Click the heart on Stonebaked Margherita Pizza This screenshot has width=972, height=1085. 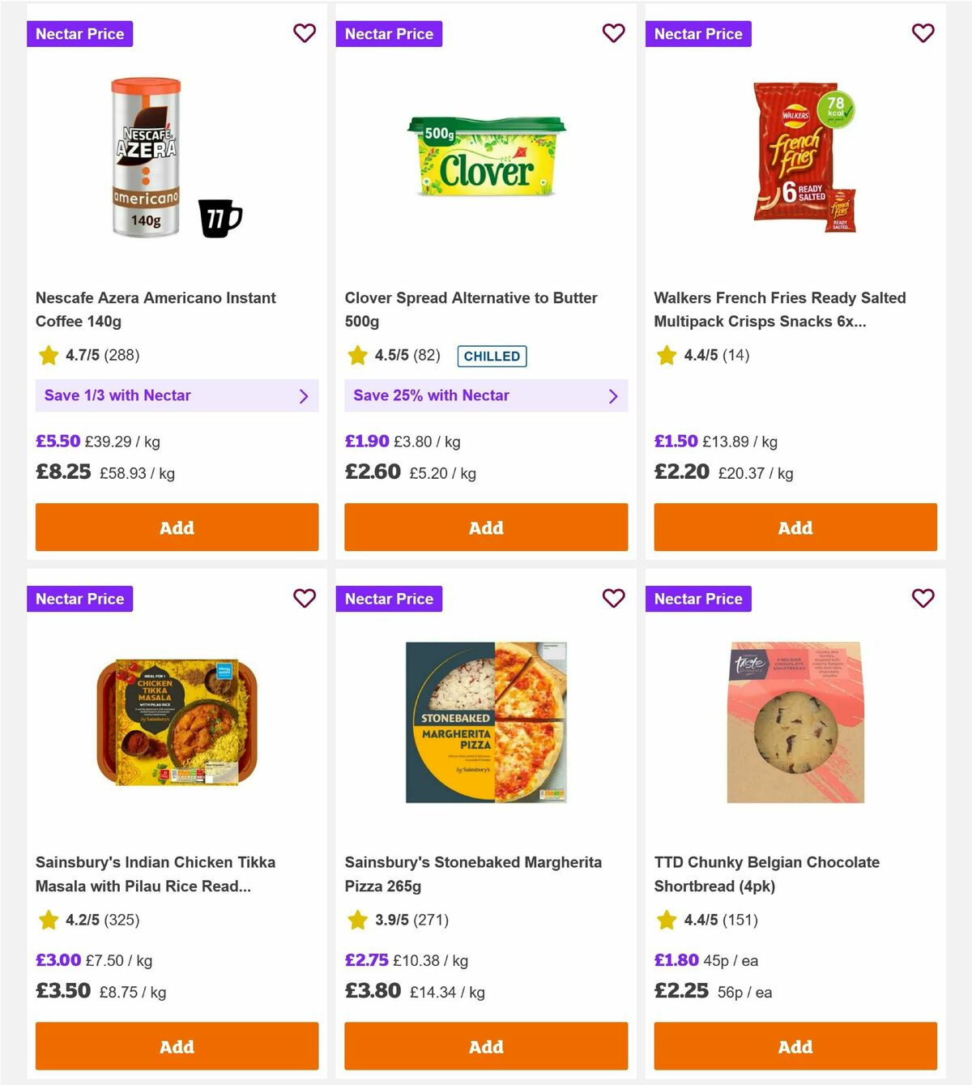614,598
